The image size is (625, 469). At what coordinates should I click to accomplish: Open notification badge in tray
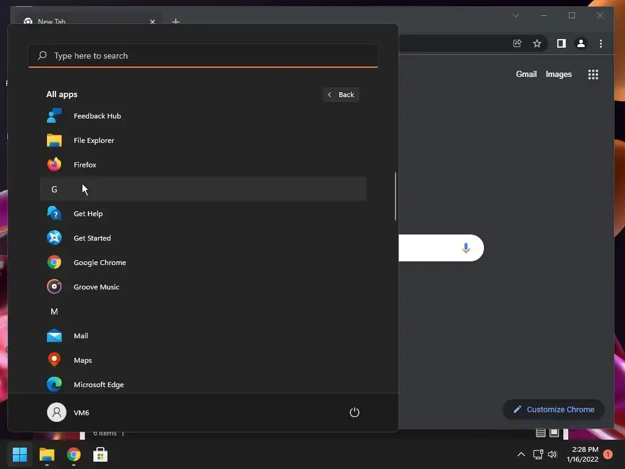coord(608,454)
